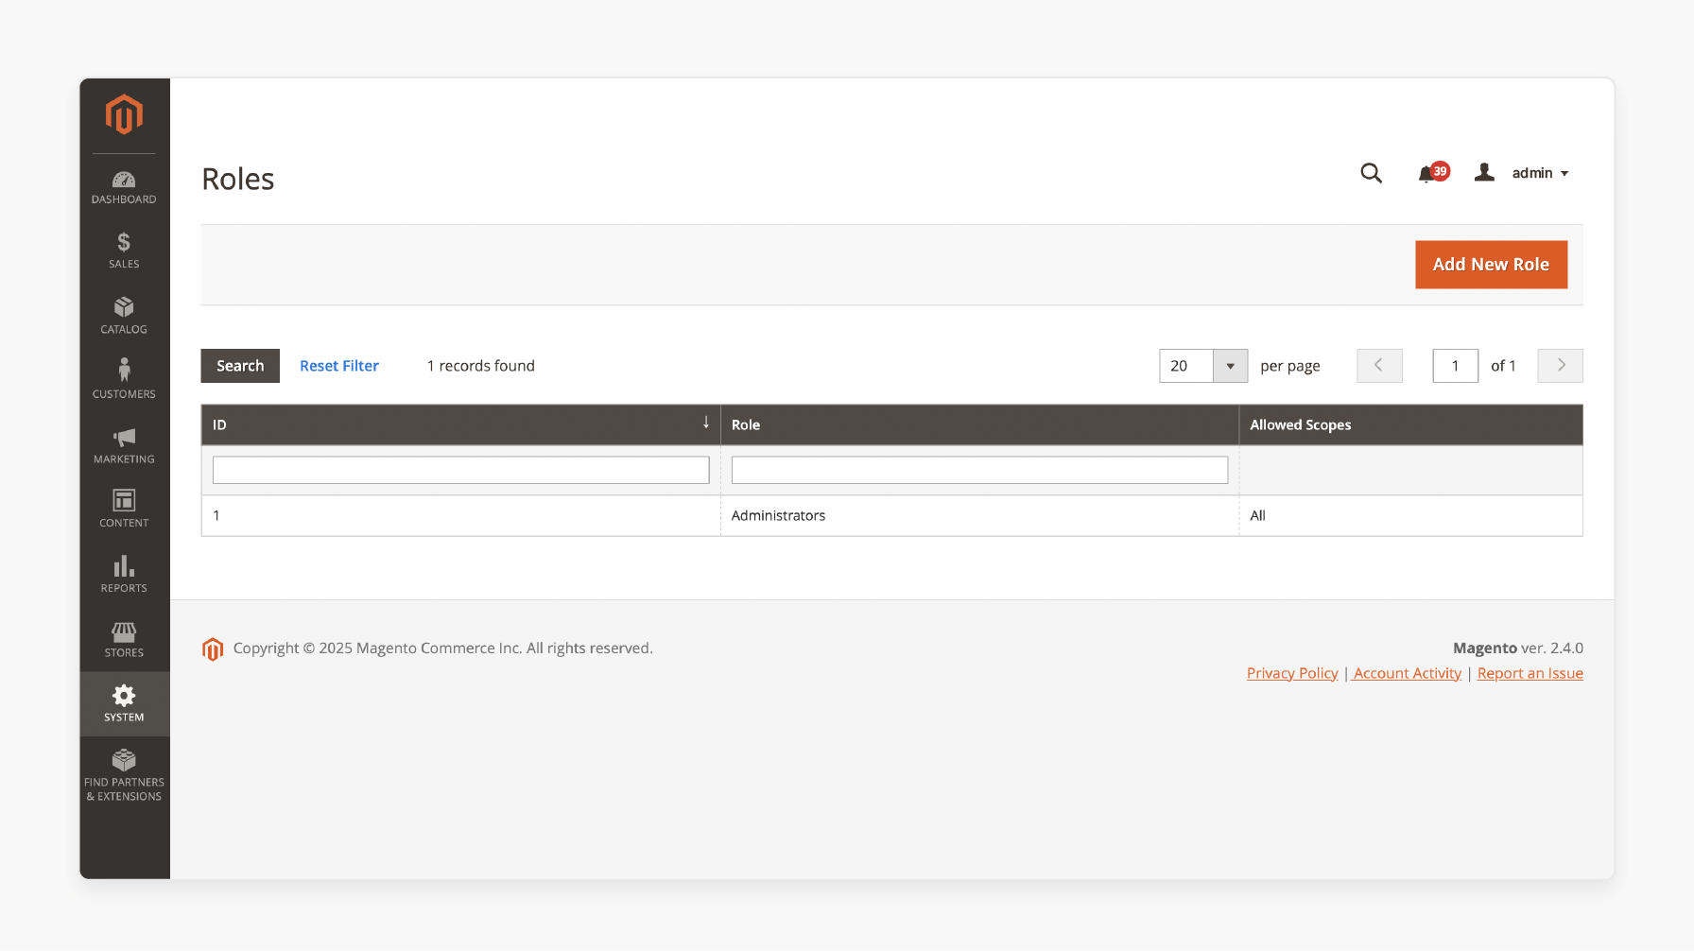Open the Sales menu

coord(124,251)
